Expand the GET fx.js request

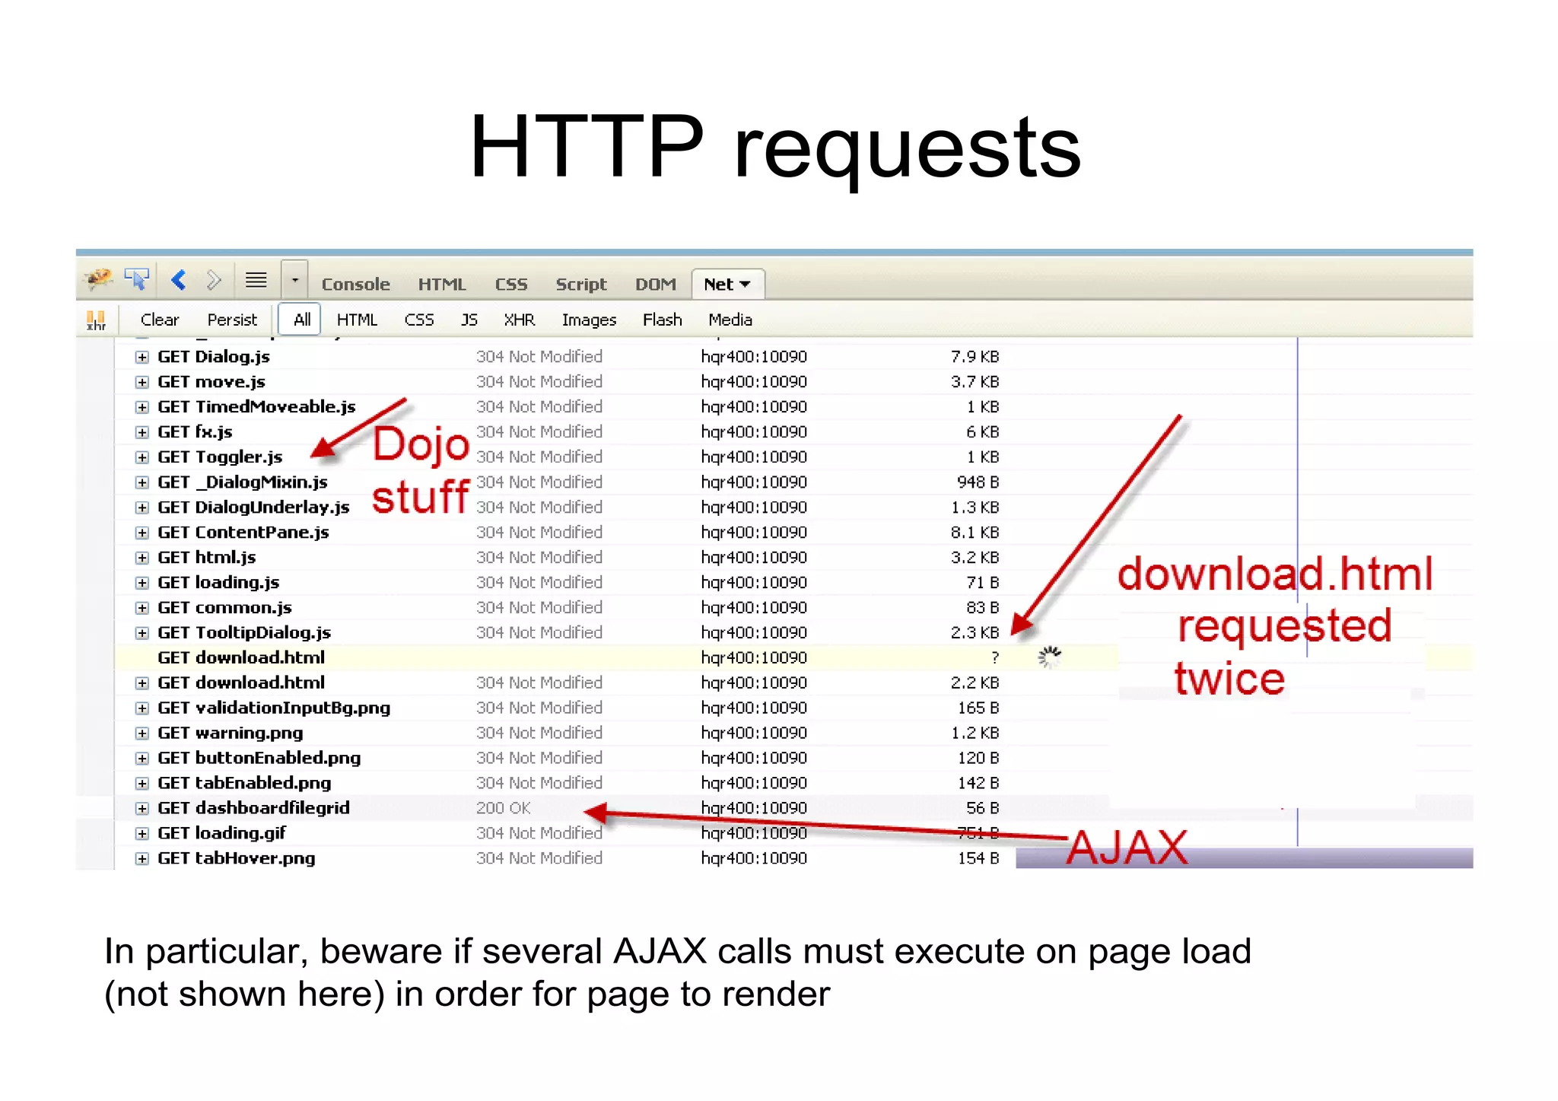tap(142, 432)
